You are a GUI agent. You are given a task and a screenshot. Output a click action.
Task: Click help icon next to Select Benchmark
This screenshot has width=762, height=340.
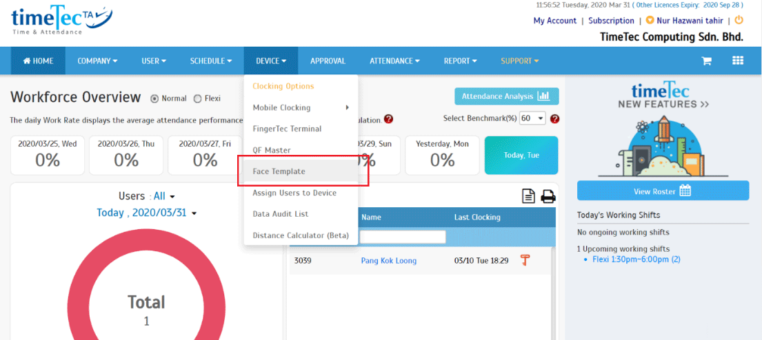[x=555, y=119]
